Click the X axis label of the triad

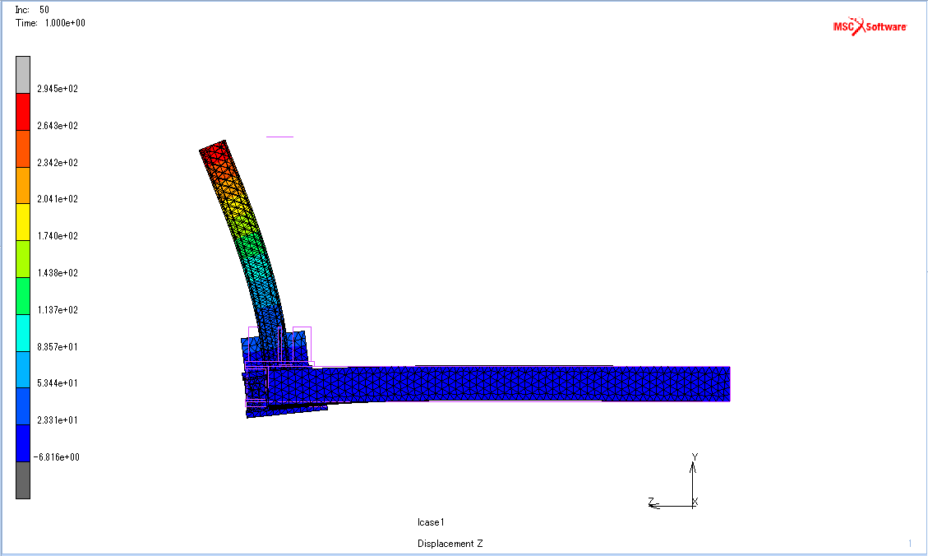[x=695, y=502]
